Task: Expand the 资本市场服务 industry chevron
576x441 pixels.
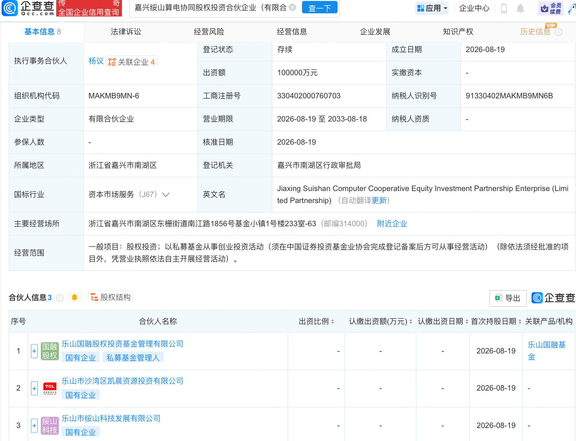Action: click(166, 194)
